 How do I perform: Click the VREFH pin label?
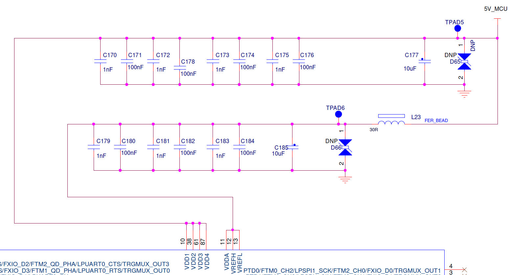point(233,263)
